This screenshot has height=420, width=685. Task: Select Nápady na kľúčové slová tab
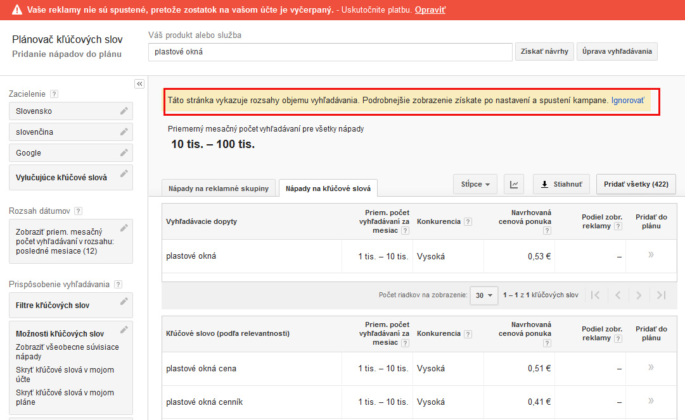(x=328, y=188)
